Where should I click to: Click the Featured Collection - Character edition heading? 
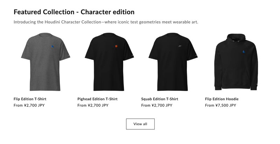(74, 12)
